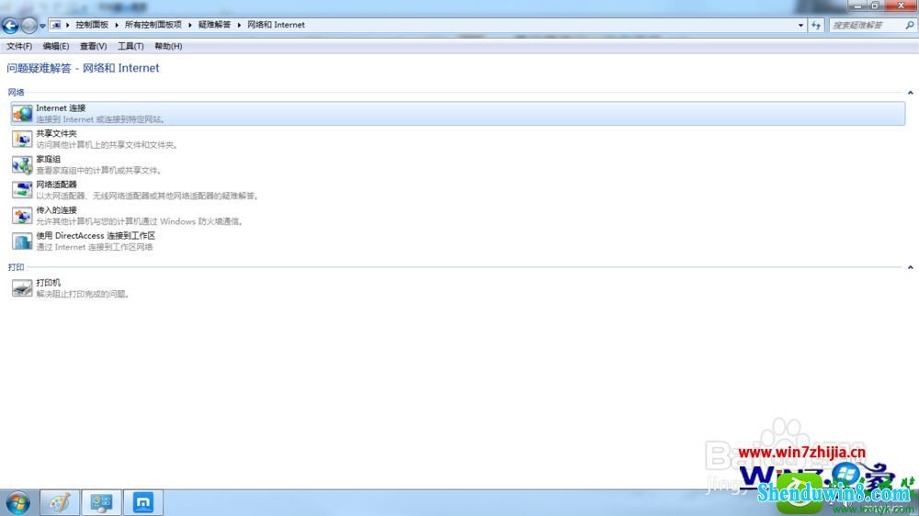Refresh the address bar view
This screenshot has height=516, width=919.
pyautogui.click(x=816, y=25)
